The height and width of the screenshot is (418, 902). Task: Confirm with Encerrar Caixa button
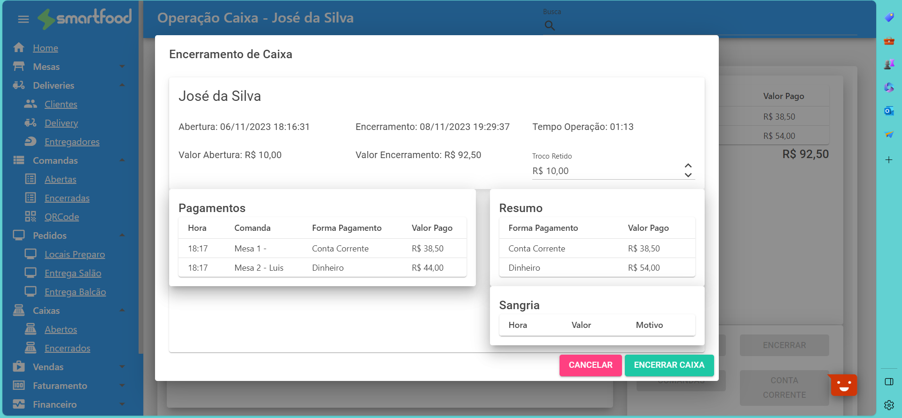(669, 365)
